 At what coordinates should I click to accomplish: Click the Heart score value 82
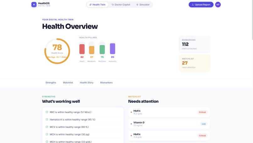tap(82, 57)
